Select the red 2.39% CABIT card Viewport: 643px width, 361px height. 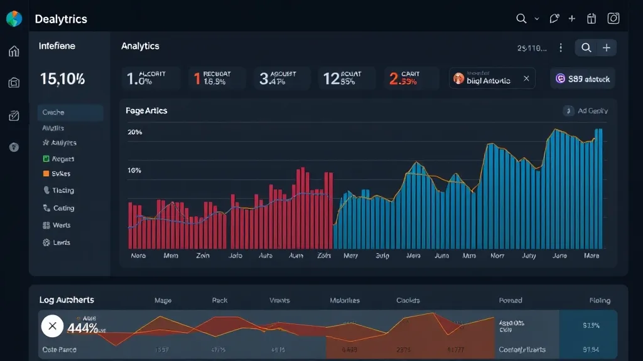click(411, 78)
